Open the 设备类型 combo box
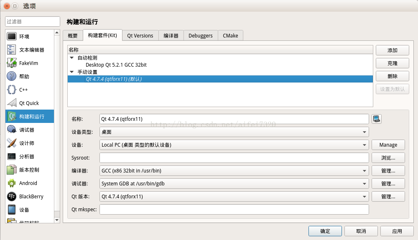The width and height of the screenshot is (418, 240). (234, 132)
